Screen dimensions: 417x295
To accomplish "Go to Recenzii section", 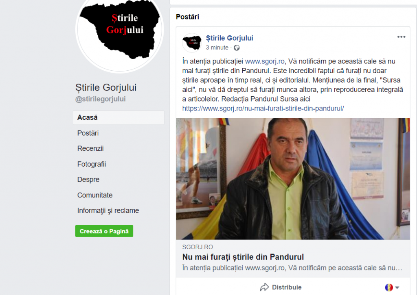I will [x=90, y=149].
